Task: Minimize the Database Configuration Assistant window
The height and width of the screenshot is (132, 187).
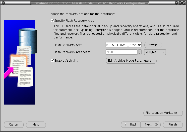Action: (177, 3)
